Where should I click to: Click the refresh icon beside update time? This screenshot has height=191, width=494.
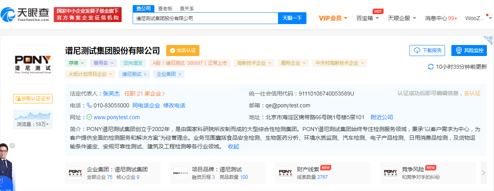431,67
